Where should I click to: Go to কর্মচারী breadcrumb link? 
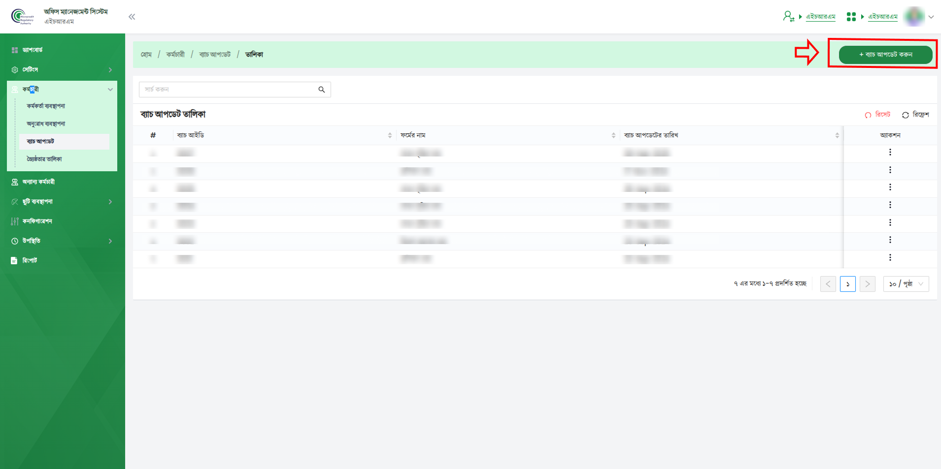click(x=175, y=55)
